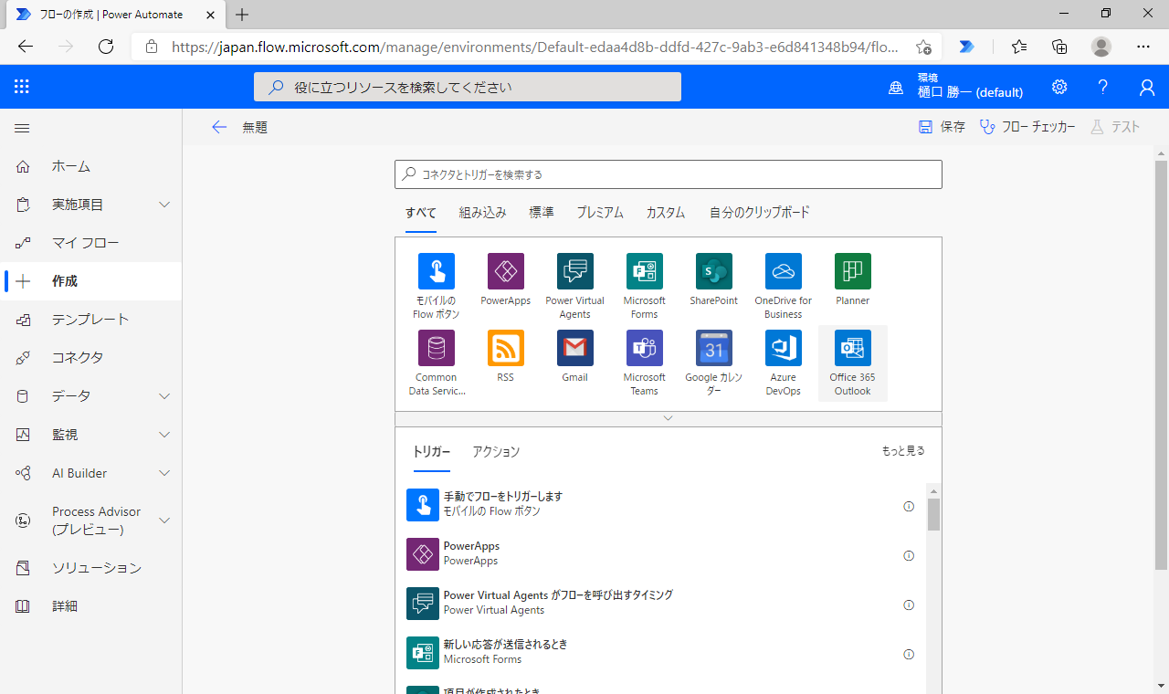The height and width of the screenshot is (694, 1169).
Task: Select the RSS connector icon
Action: coord(505,348)
